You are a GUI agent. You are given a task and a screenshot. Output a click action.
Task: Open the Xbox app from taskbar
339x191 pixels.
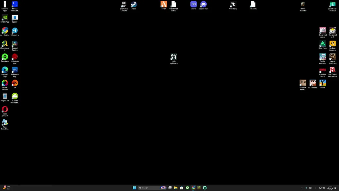pos(187,188)
